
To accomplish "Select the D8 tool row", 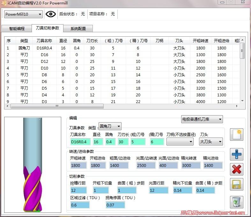I will [x=122, y=75].
